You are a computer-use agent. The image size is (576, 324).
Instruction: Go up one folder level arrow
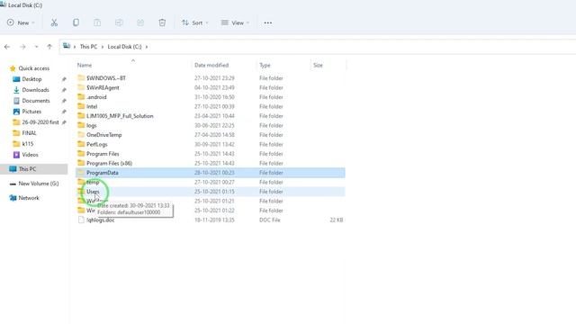49,47
